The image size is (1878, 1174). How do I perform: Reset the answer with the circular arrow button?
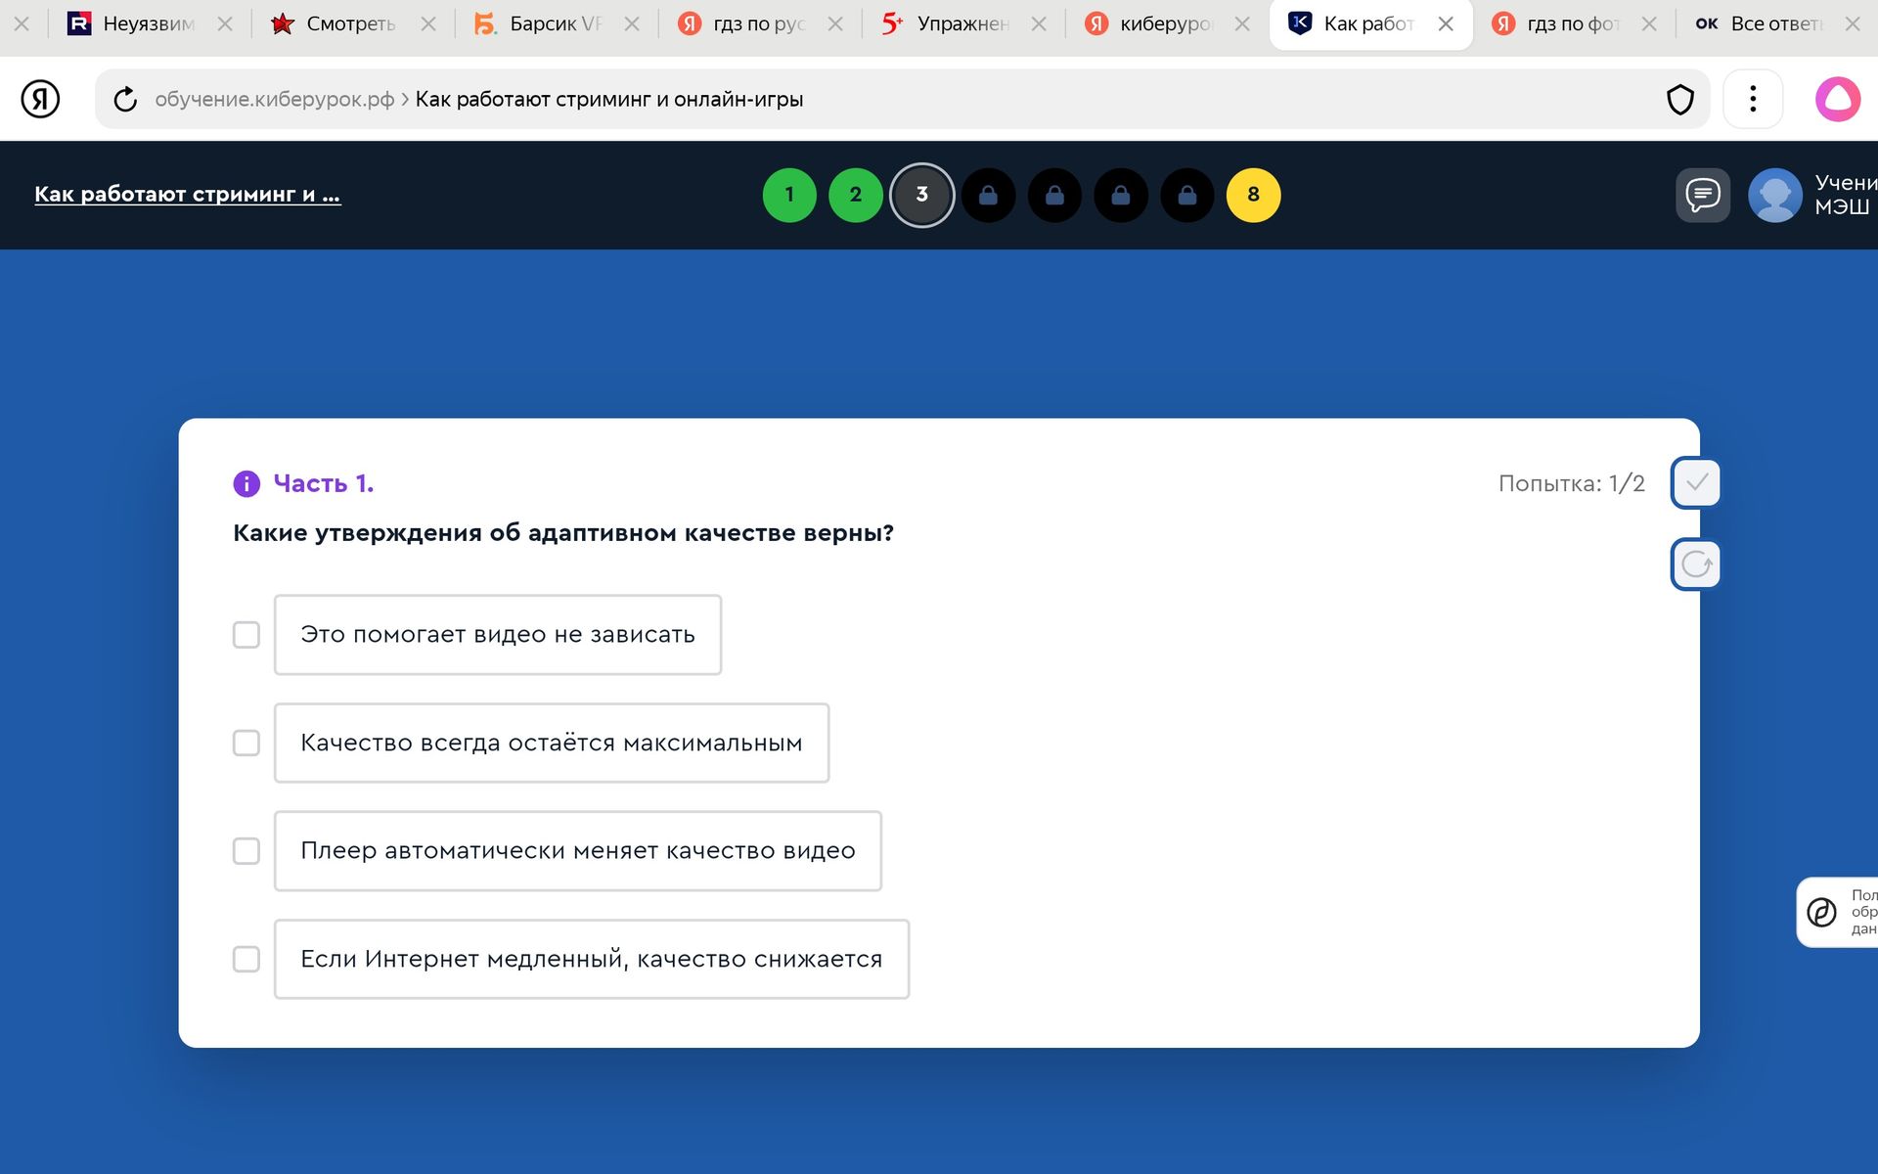(x=1696, y=564)
